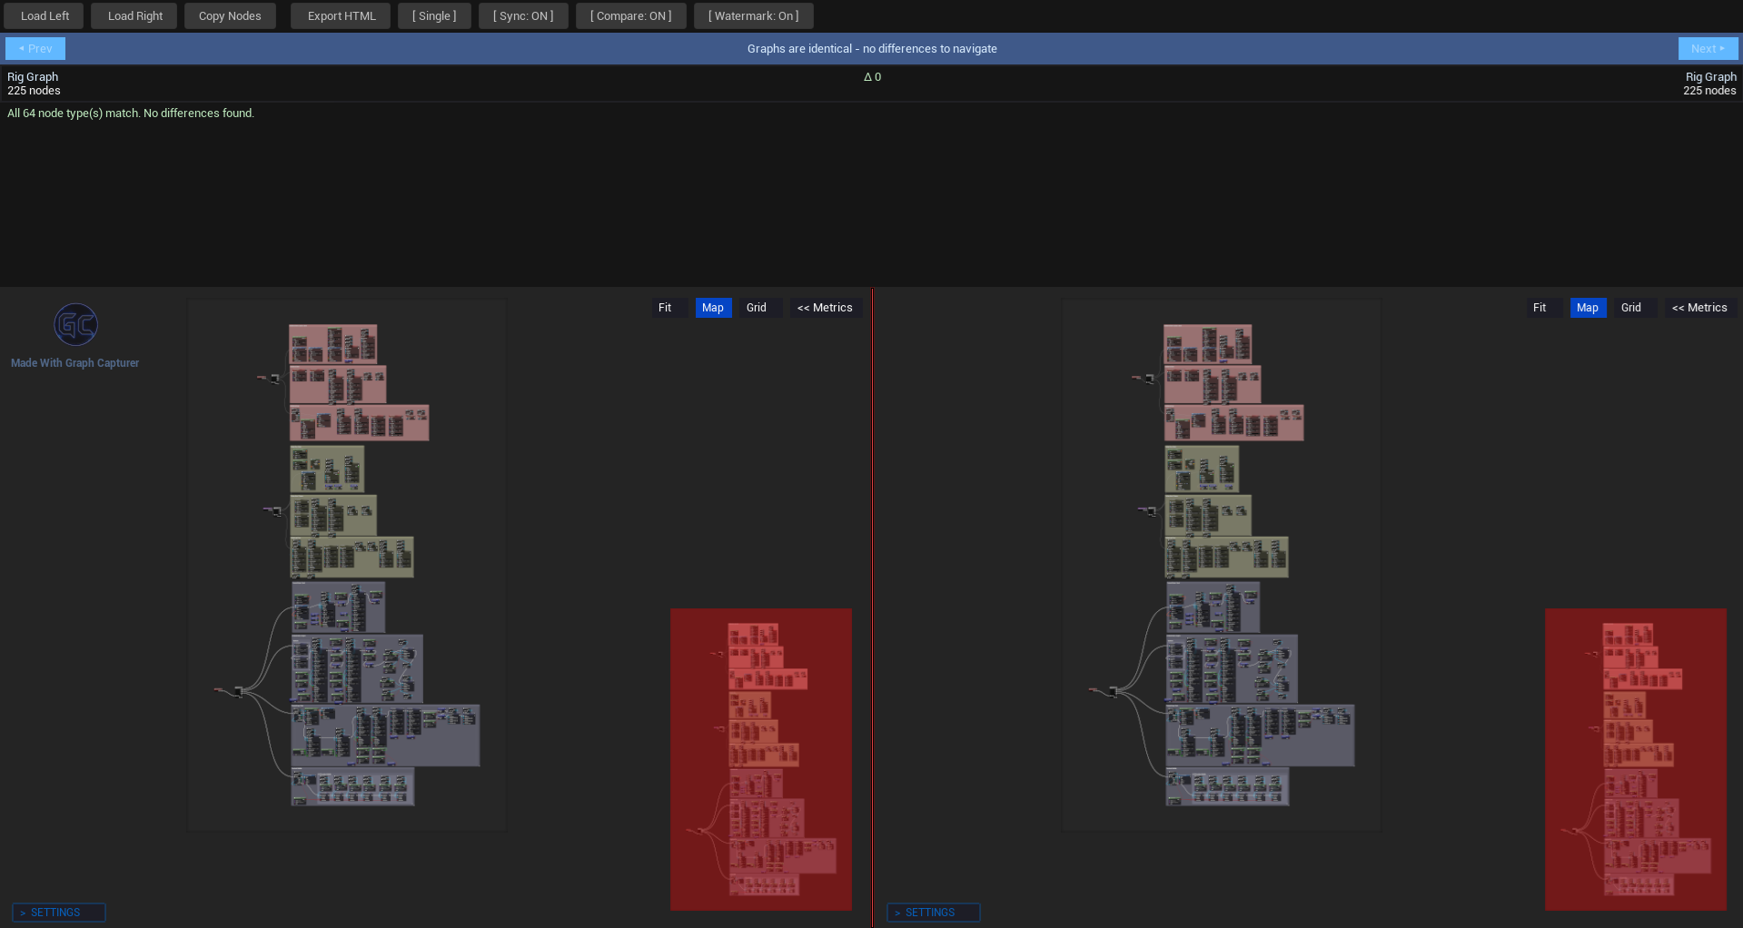The image size is (1743, 928).
Task: Click 'Made With Graph Capturer' text
Action: pos(75,363)
